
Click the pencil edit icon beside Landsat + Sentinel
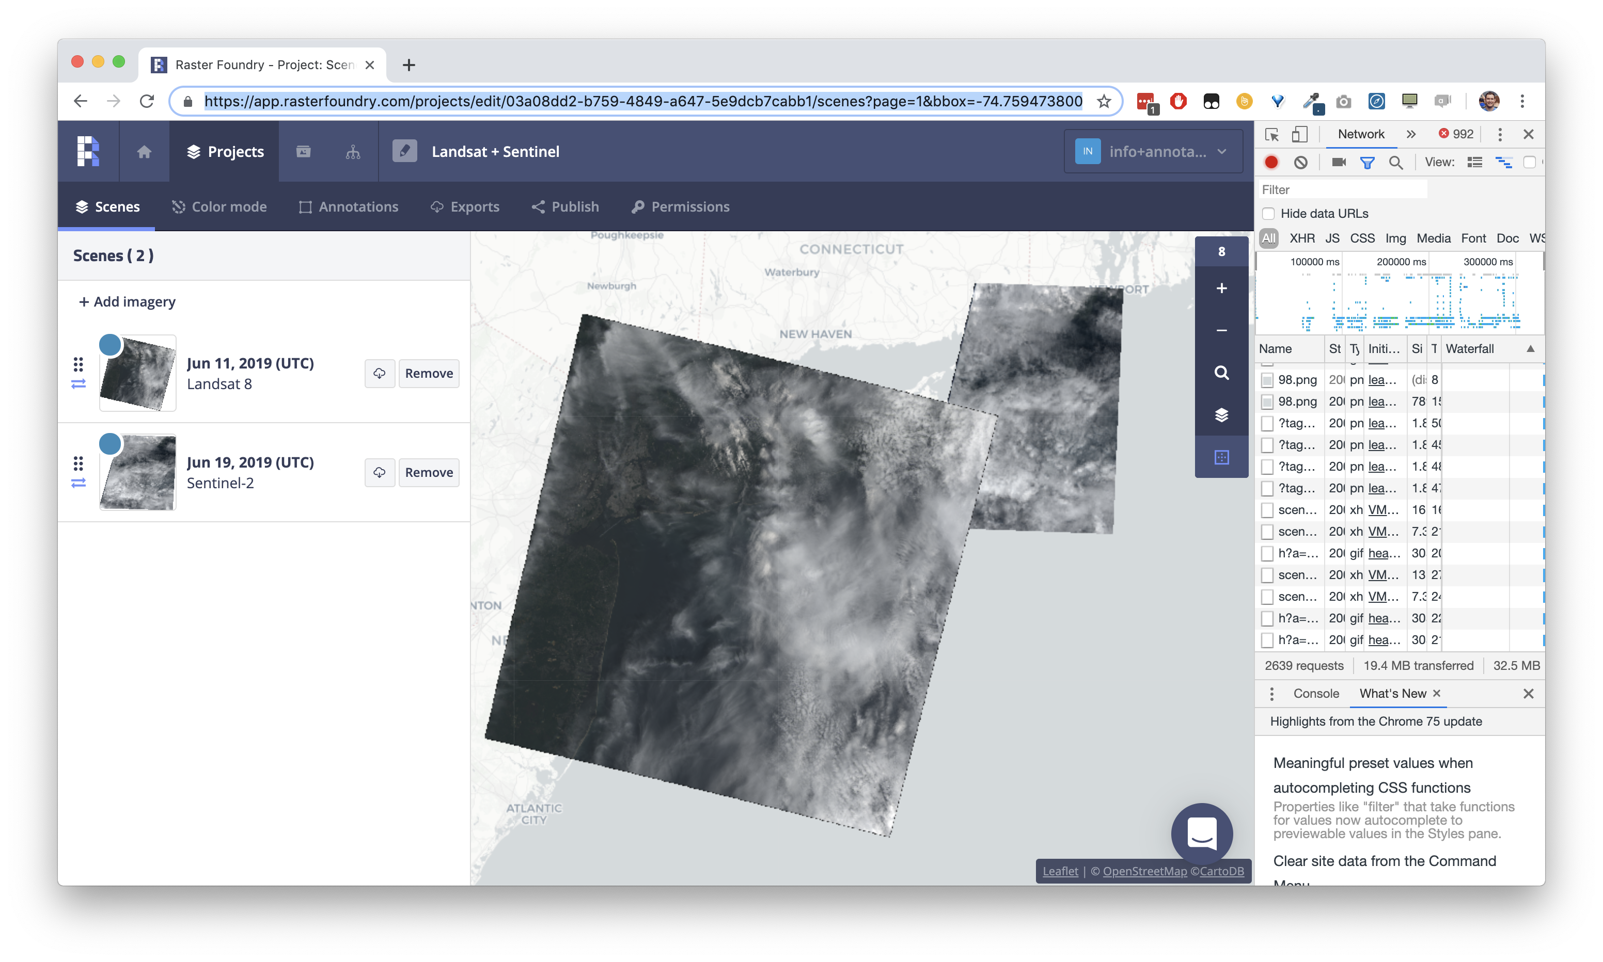[x=405, y=151]
